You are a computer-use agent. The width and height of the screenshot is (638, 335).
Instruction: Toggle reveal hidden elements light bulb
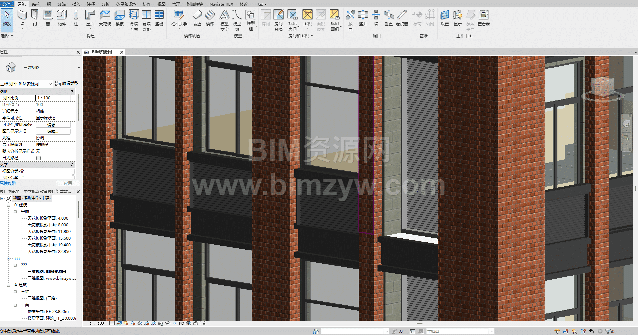coord(175,323)
